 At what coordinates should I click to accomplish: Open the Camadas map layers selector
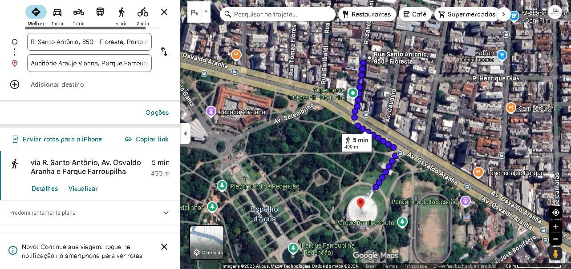tap(207, 242)
